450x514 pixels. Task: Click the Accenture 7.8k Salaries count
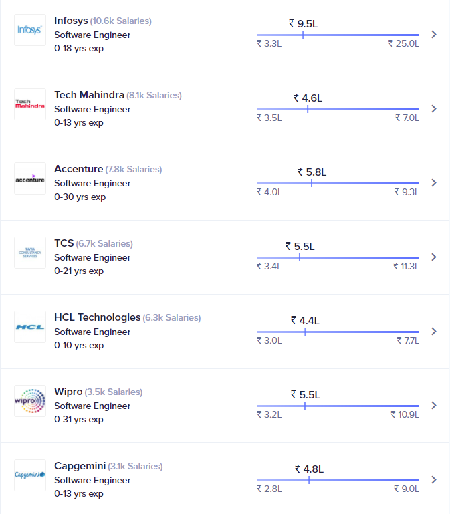(x=134, y=170)
